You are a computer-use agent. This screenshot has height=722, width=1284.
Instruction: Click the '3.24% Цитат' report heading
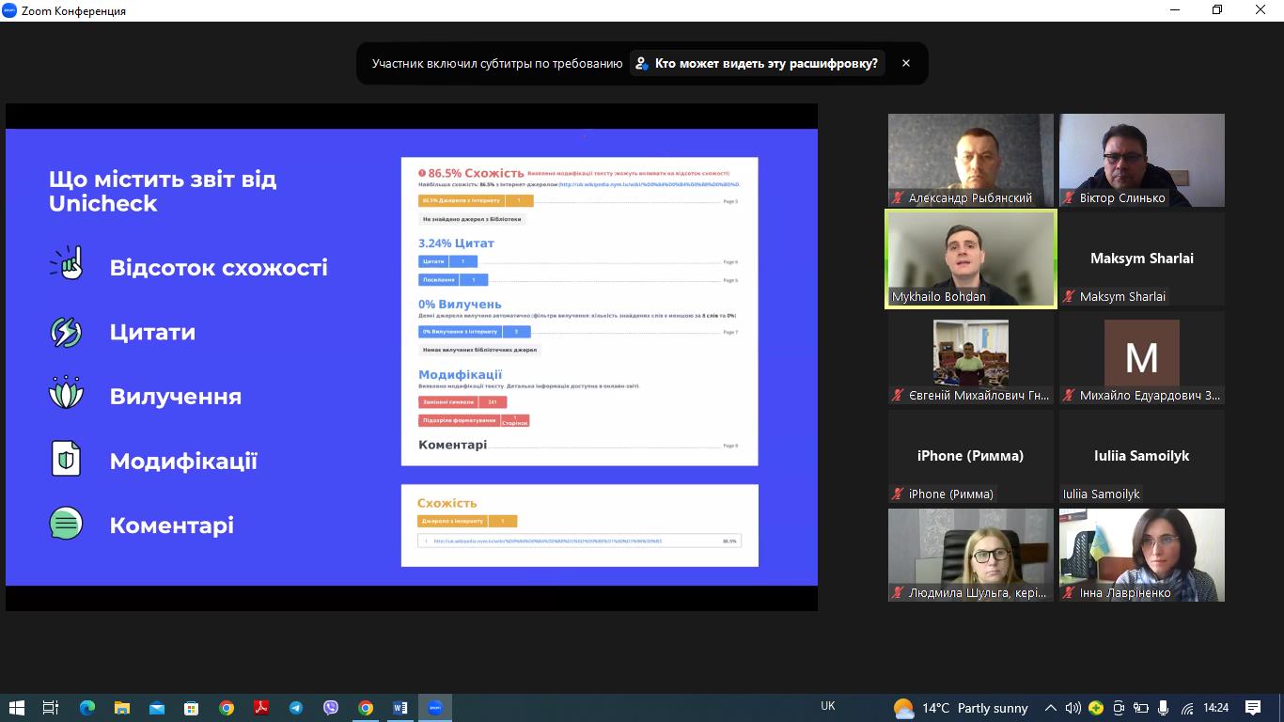456,243
